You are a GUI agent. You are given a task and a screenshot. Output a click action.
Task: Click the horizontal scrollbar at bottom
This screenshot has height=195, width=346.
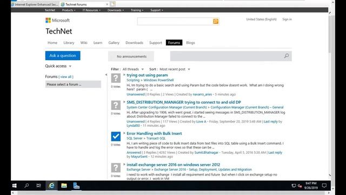pyautogui.click(x=171, y=193)
